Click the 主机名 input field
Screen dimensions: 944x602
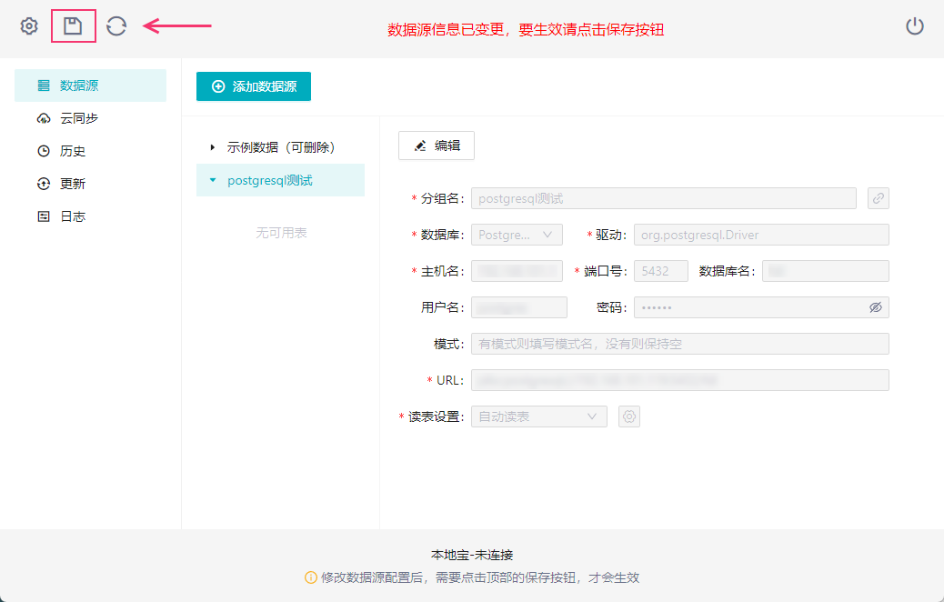(x=517, y=271)
